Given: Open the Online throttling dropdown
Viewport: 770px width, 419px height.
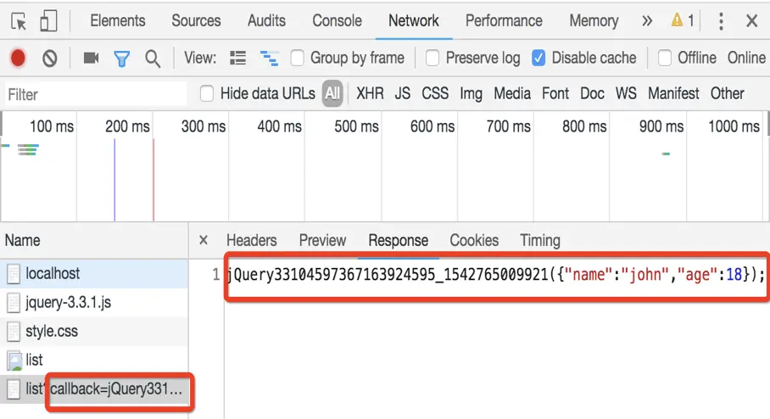Looking at the screenshot, I should click(x=746, y=58).
